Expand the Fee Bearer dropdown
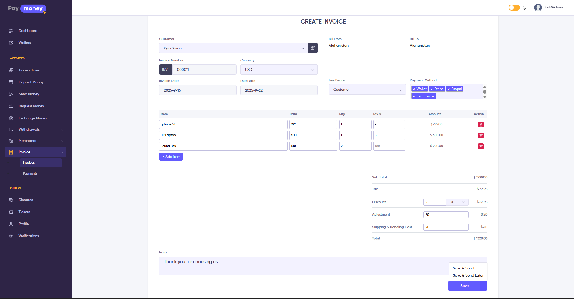Viewport: 574px width, 299px height. (367, 90)
